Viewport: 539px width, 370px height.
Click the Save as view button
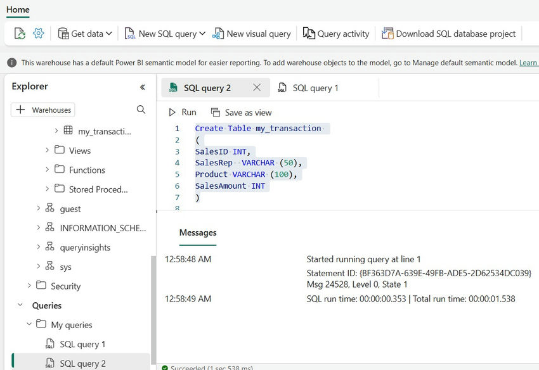pos(242,112)
